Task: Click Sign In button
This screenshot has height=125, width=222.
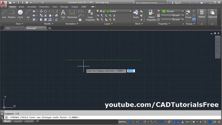Action: [x=177, y=3]
